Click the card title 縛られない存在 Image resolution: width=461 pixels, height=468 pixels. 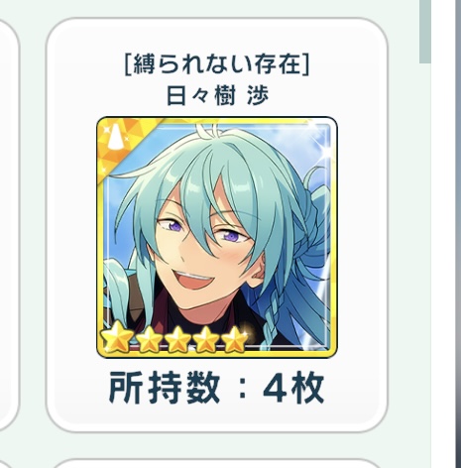[217, 64]
